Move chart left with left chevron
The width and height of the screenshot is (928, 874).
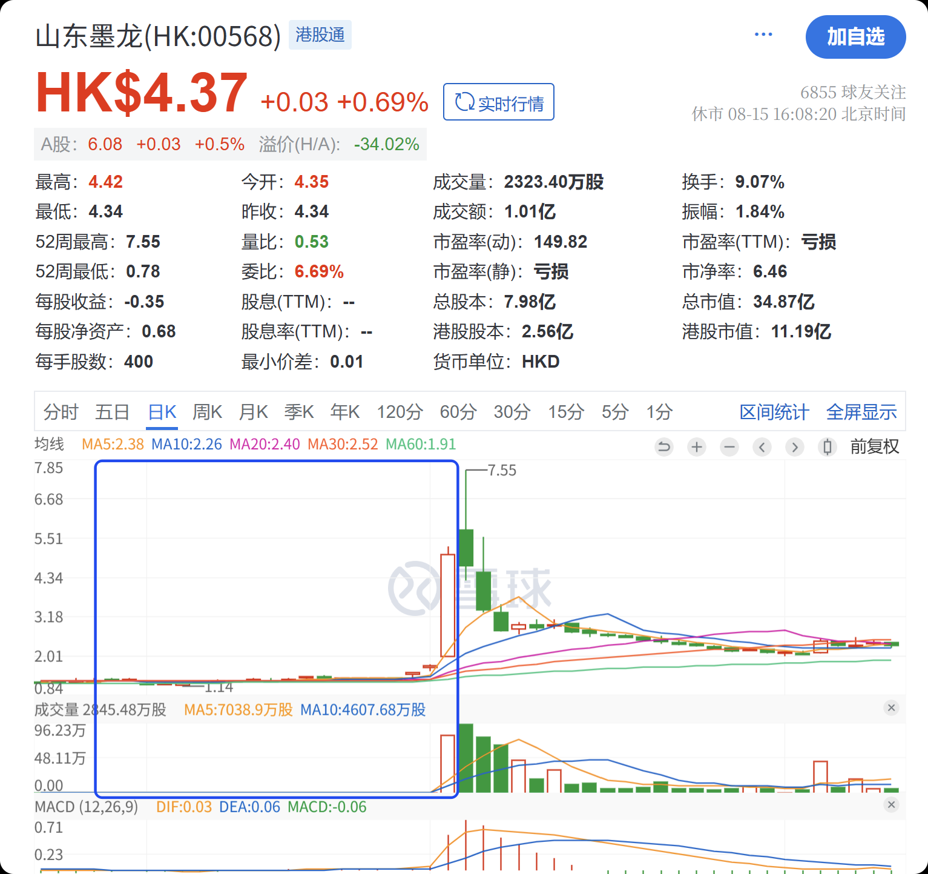[x=762, y=447]
